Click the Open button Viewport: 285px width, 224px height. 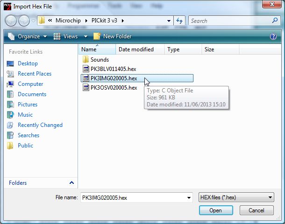tap(215, 210)
